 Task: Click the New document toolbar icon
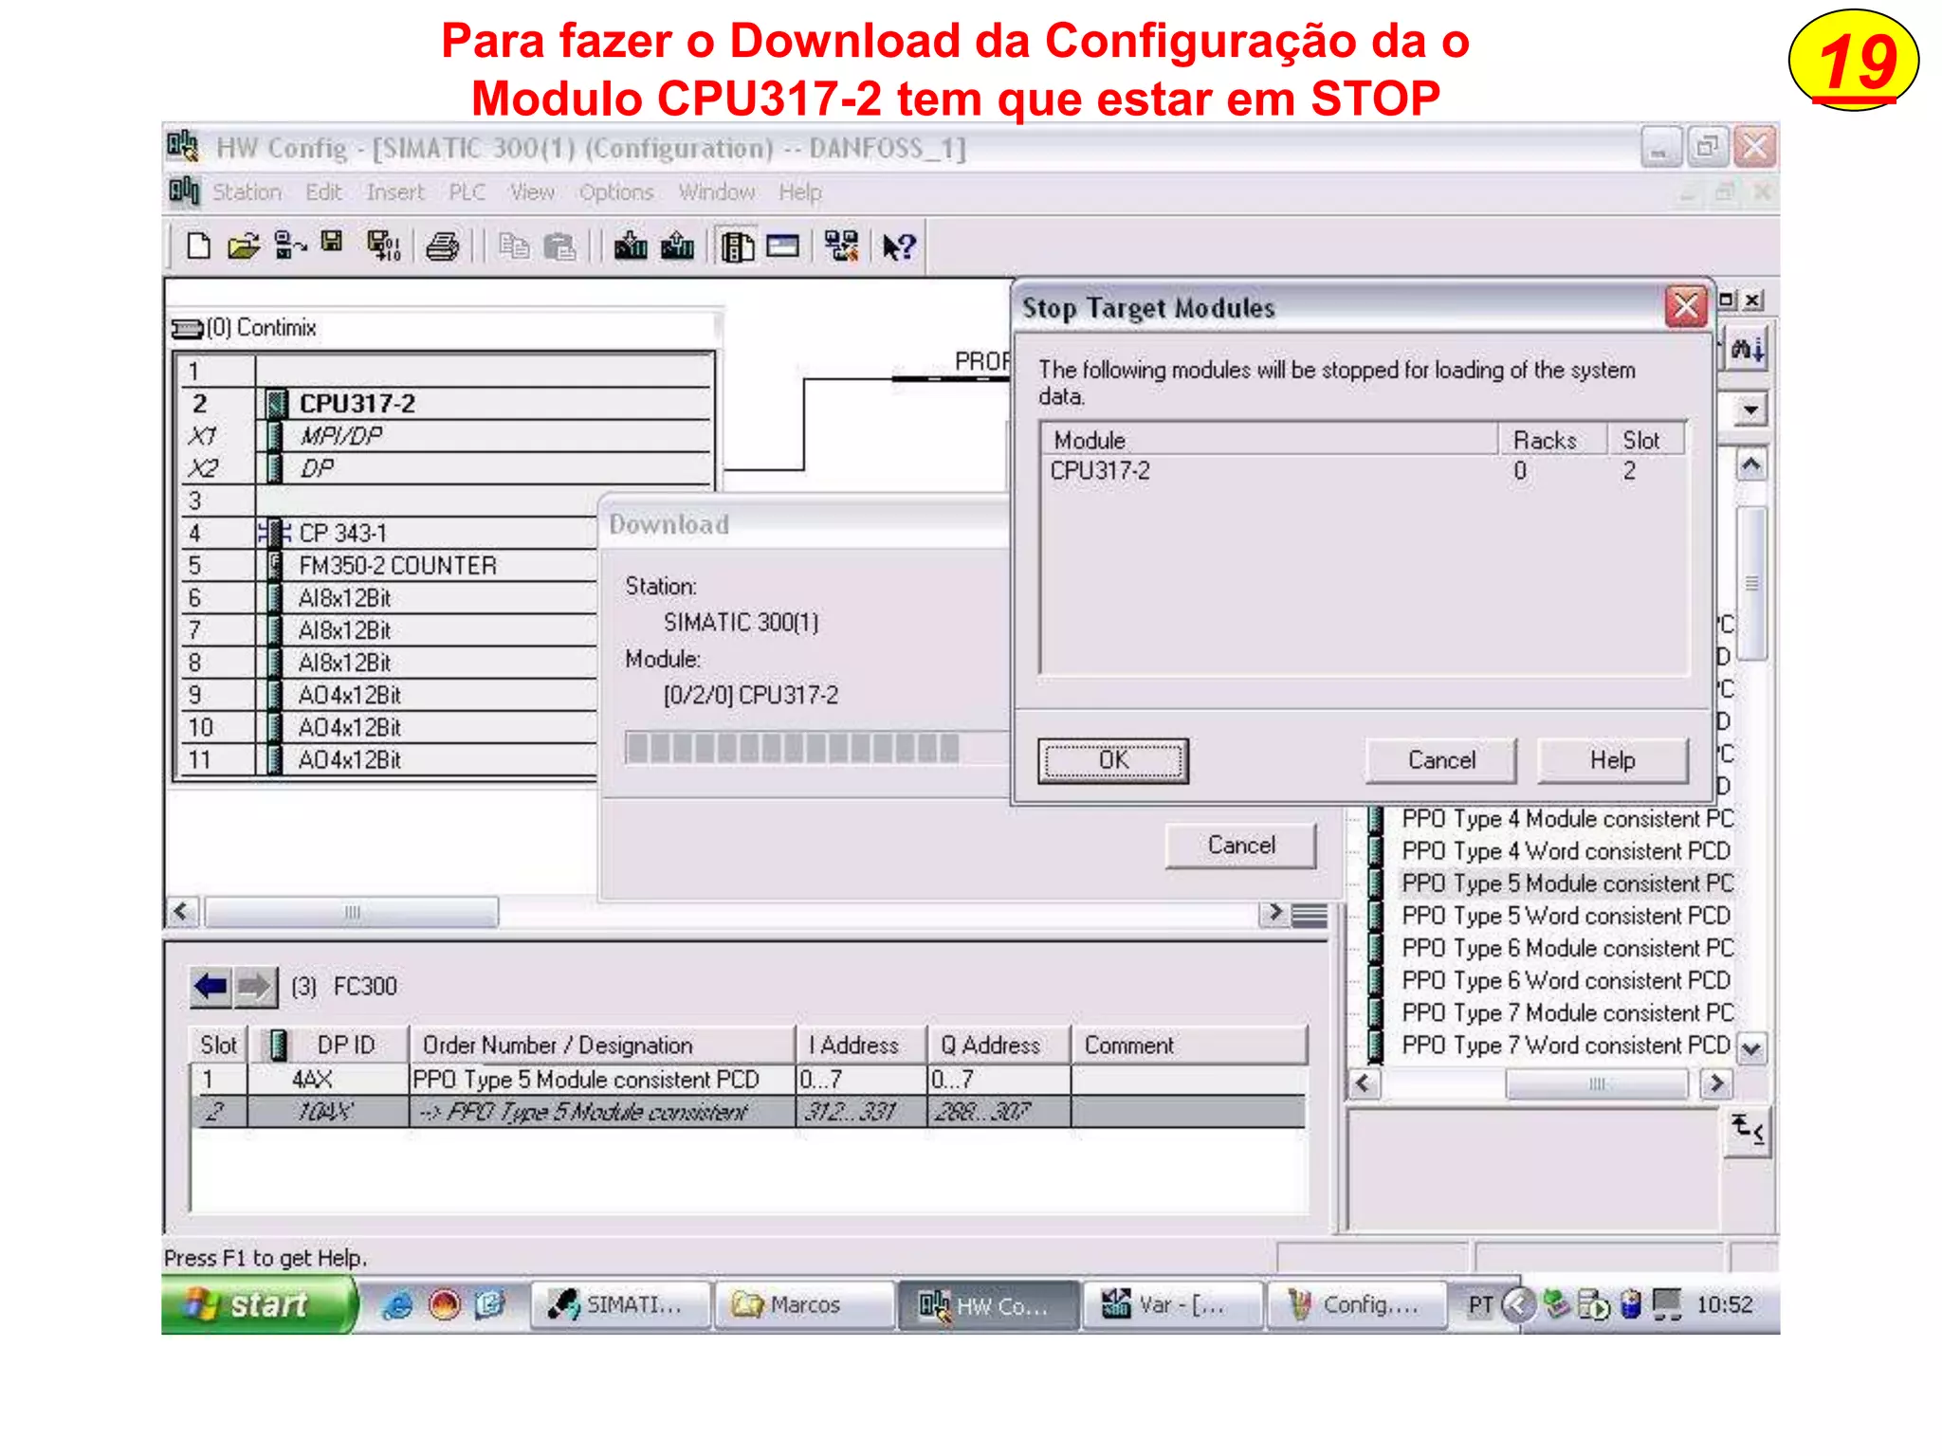(198, 246)
